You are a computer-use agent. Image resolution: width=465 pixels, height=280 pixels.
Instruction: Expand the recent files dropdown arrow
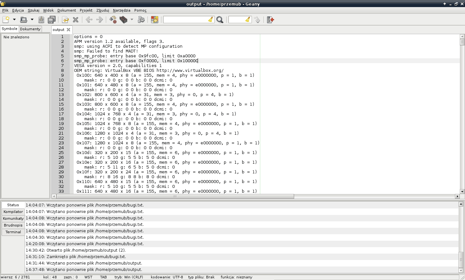pos(32,20)
